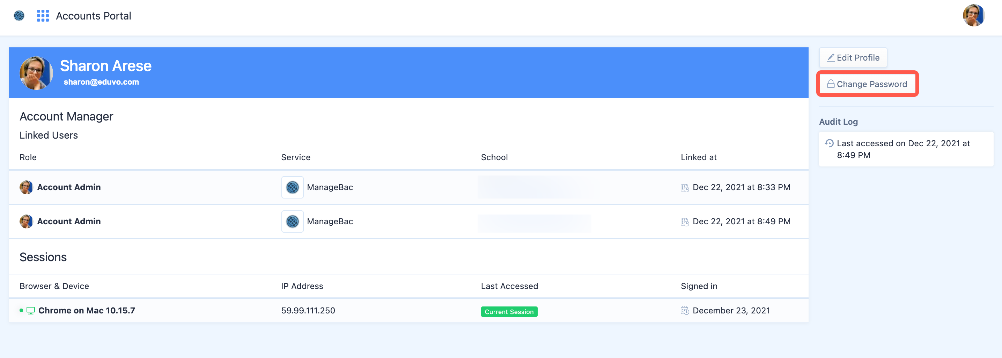Click the history clock icon in Audit Log

[x=829, y=143]
